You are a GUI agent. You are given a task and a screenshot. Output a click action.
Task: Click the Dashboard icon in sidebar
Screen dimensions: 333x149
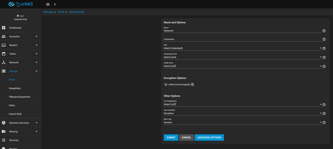(x=4, y=28)
